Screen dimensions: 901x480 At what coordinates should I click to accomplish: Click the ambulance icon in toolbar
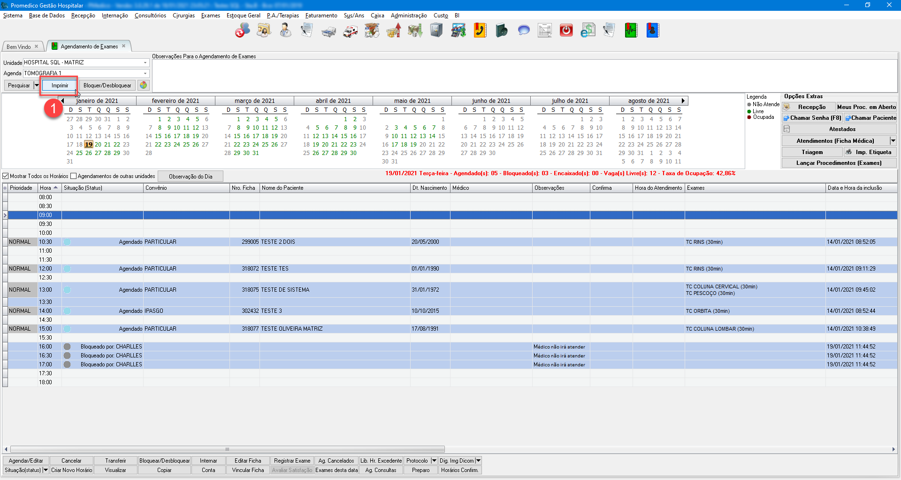(350, 31)
